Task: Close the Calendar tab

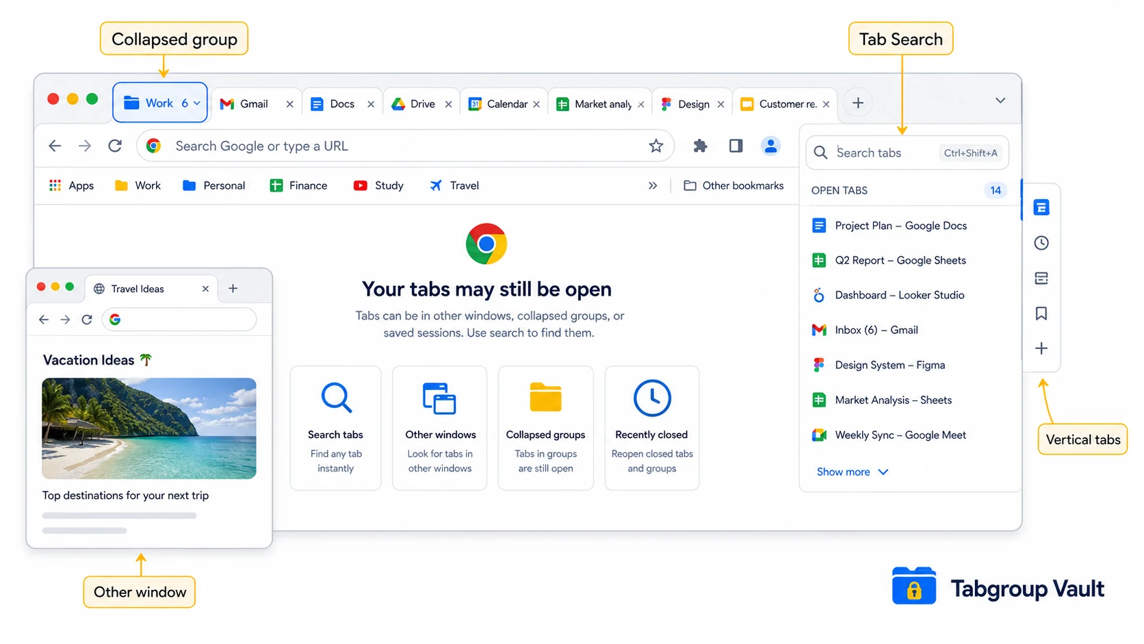Action: pos(536,104)
